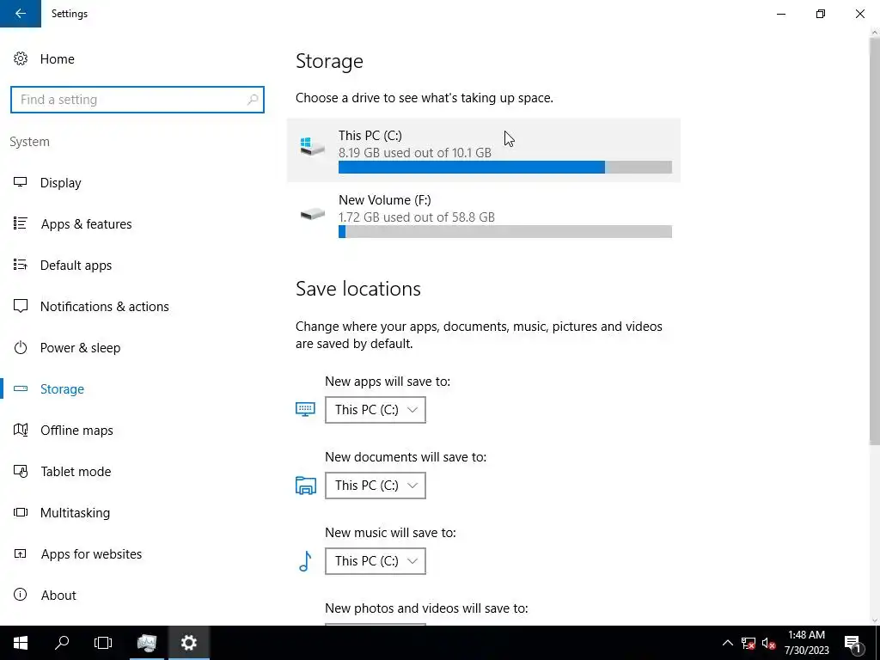Show hidden system tray icons
880x660 pixels.
point(727,643)
